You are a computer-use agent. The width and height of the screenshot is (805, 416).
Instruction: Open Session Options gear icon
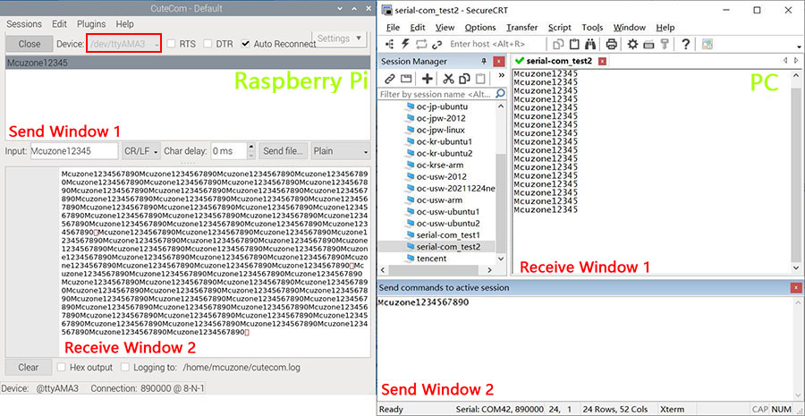(x=632, y=44)
